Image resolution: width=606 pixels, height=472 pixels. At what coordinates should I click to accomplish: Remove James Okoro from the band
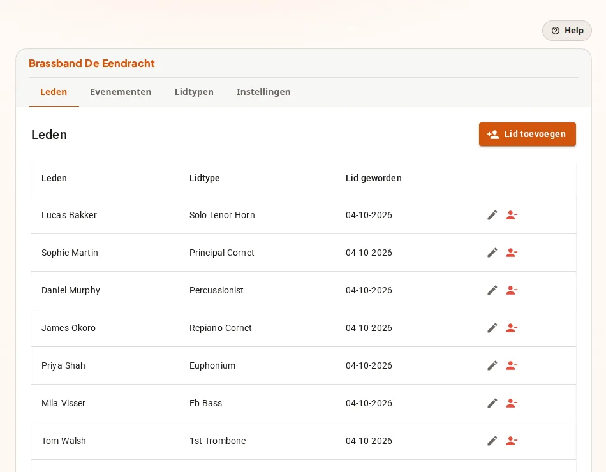coord(512,328)
